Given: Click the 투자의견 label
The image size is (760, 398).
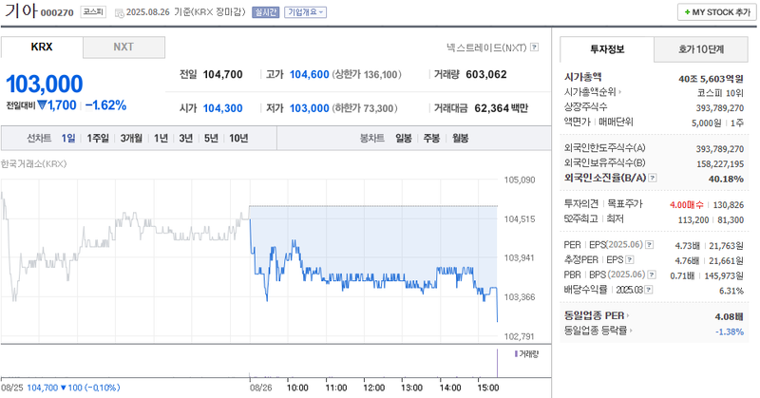Looking at the screenshot, I should tap(581, 203).
